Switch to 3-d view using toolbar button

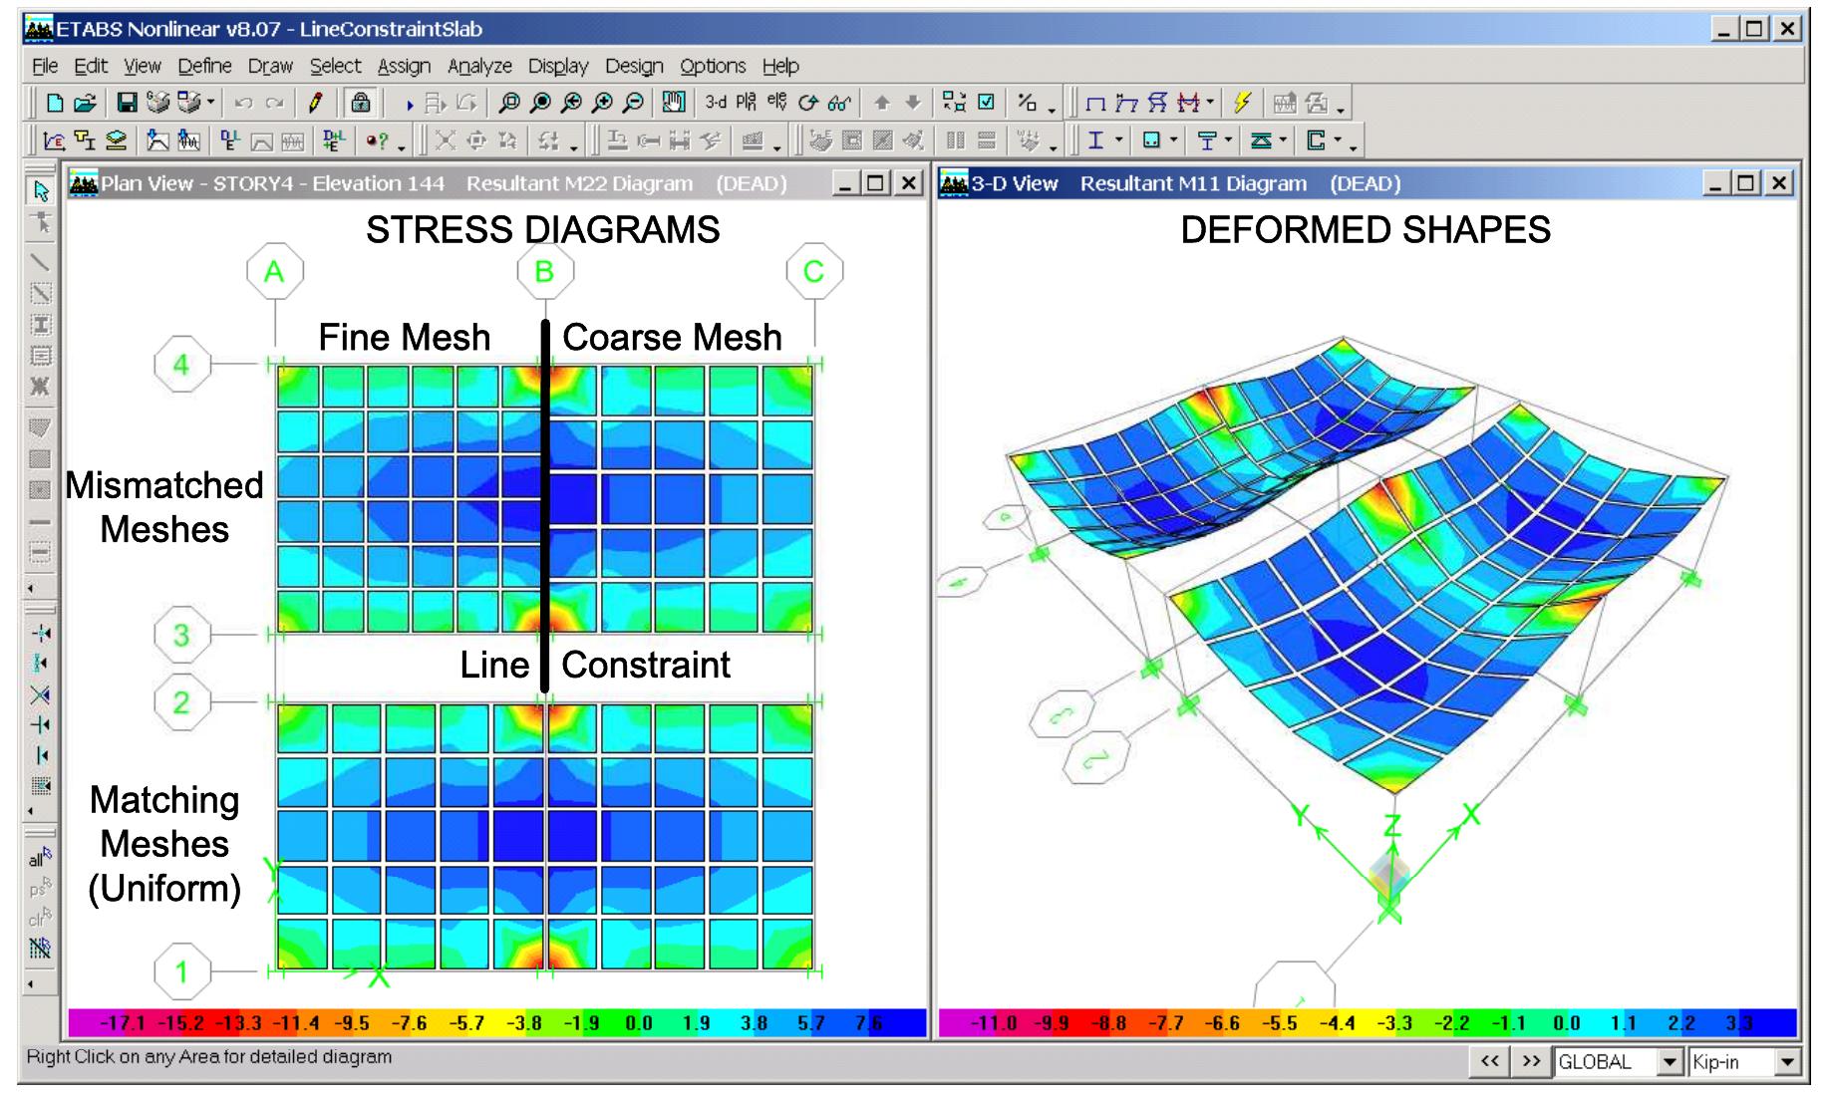coord(716,103)
